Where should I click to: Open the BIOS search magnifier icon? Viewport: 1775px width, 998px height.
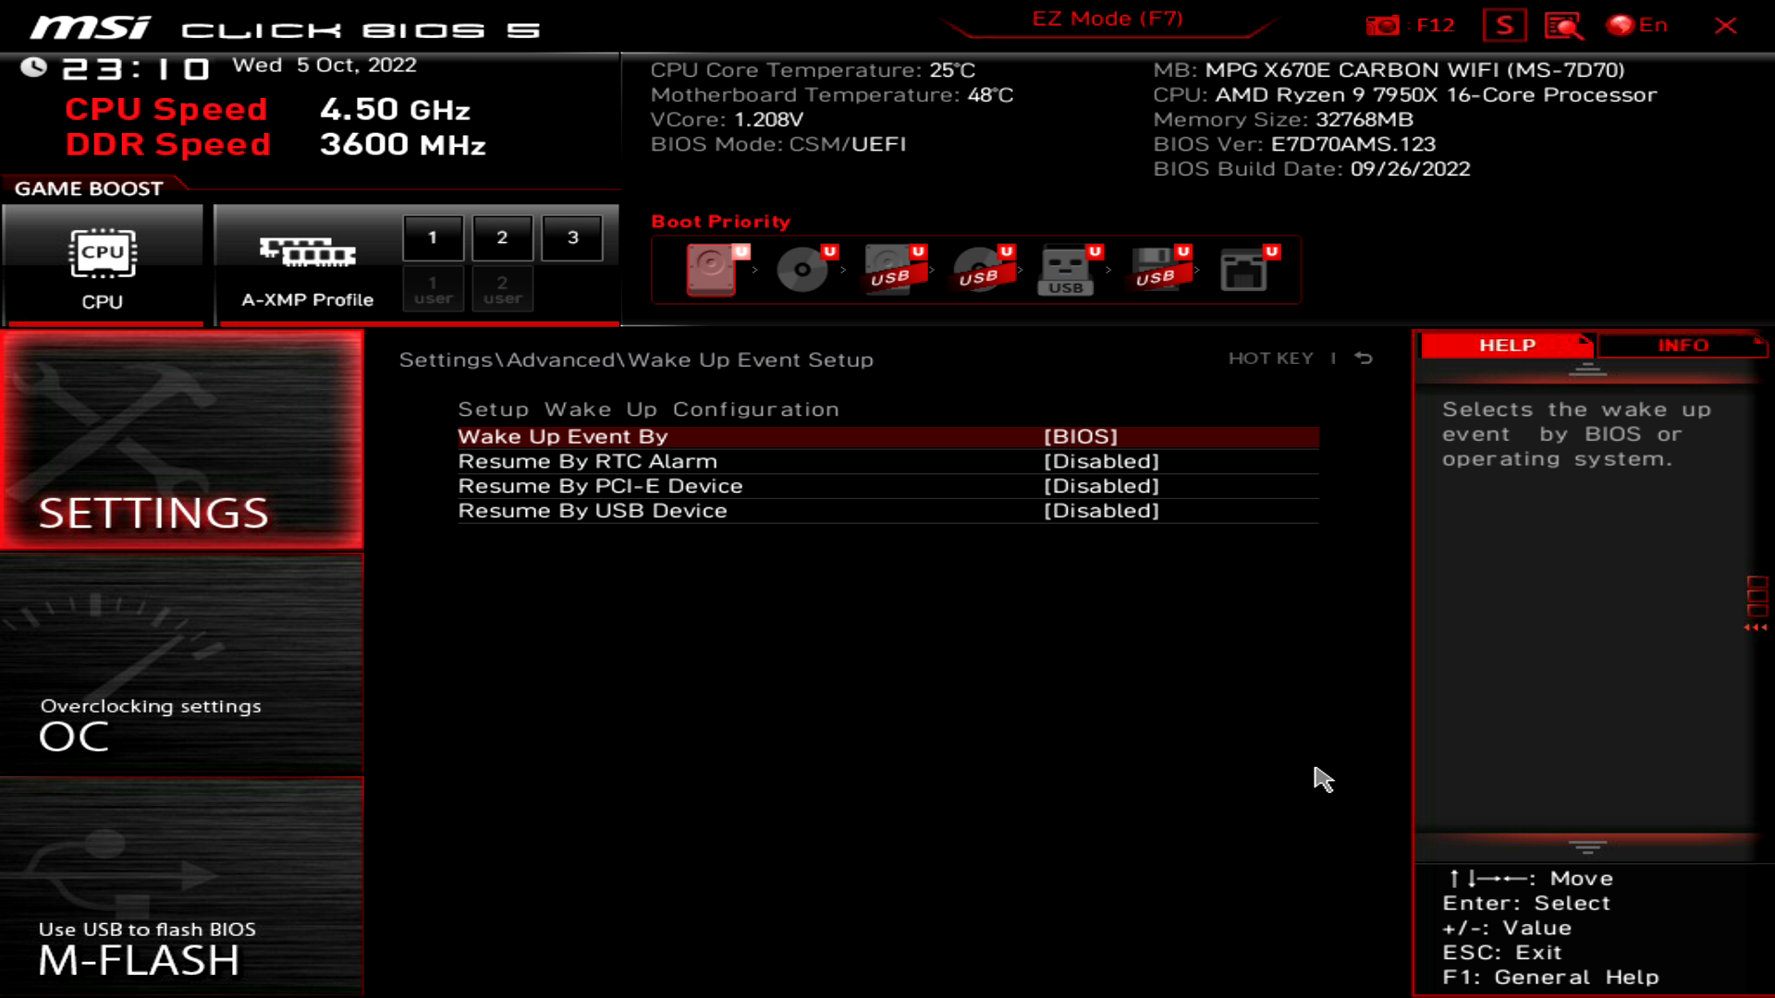[x=1563, y=26]
